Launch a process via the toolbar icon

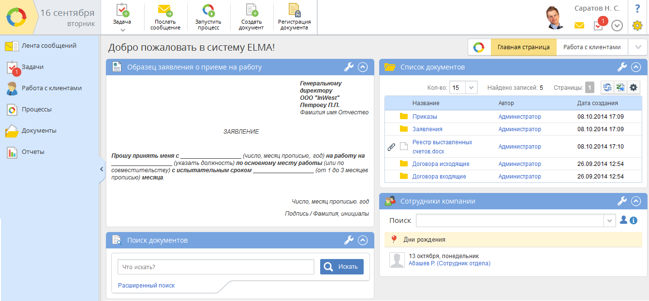click(x=208, y=11)
